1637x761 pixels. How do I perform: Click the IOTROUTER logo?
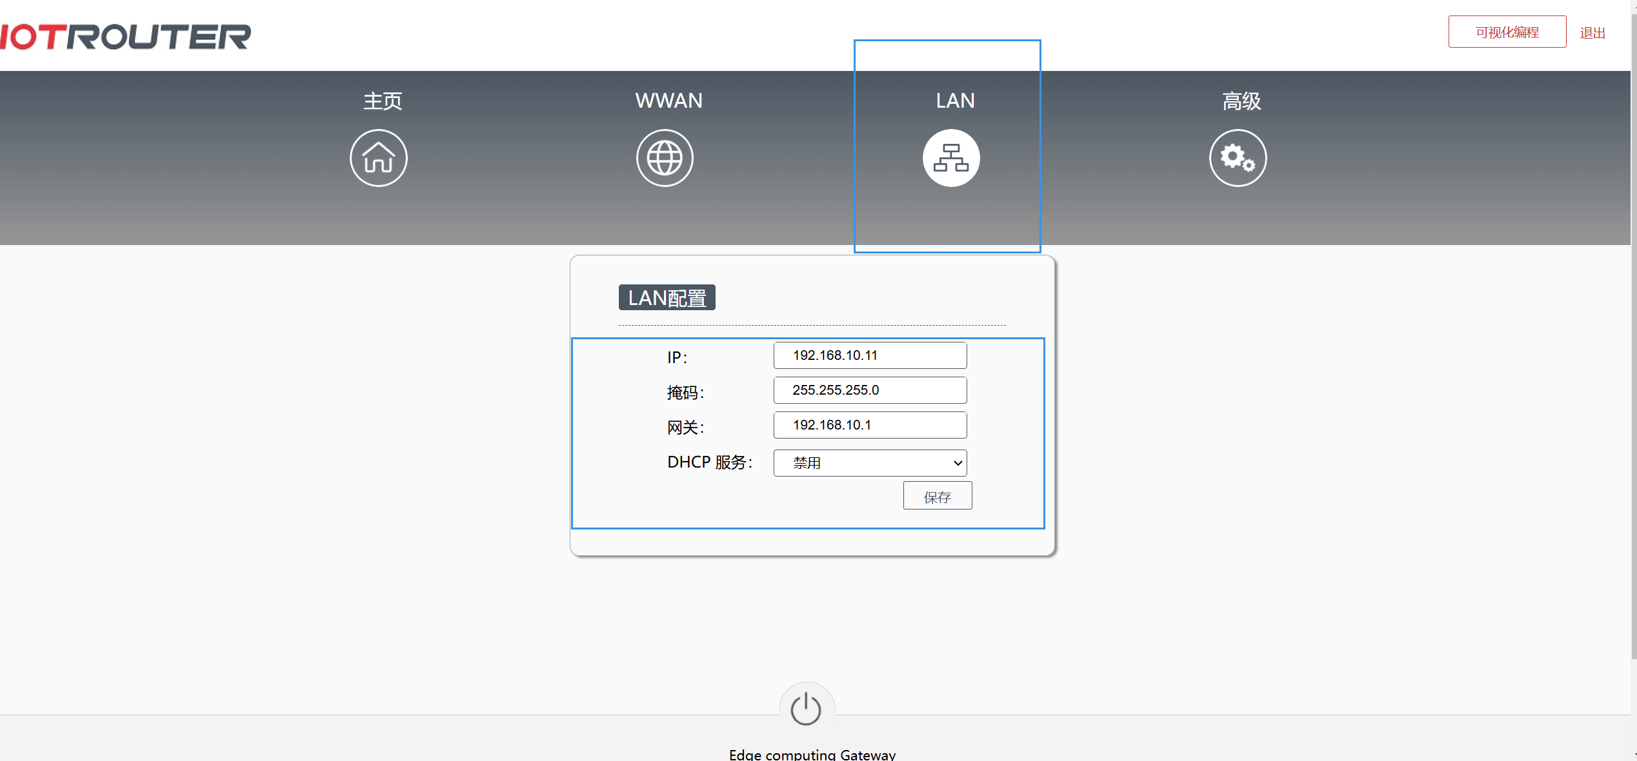coord(126,37)
